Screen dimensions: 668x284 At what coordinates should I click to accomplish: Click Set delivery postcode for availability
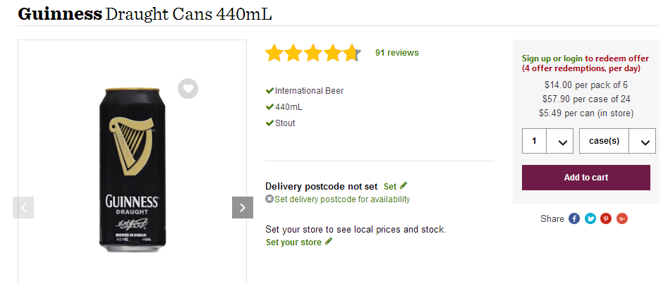[x=342, y=199]
